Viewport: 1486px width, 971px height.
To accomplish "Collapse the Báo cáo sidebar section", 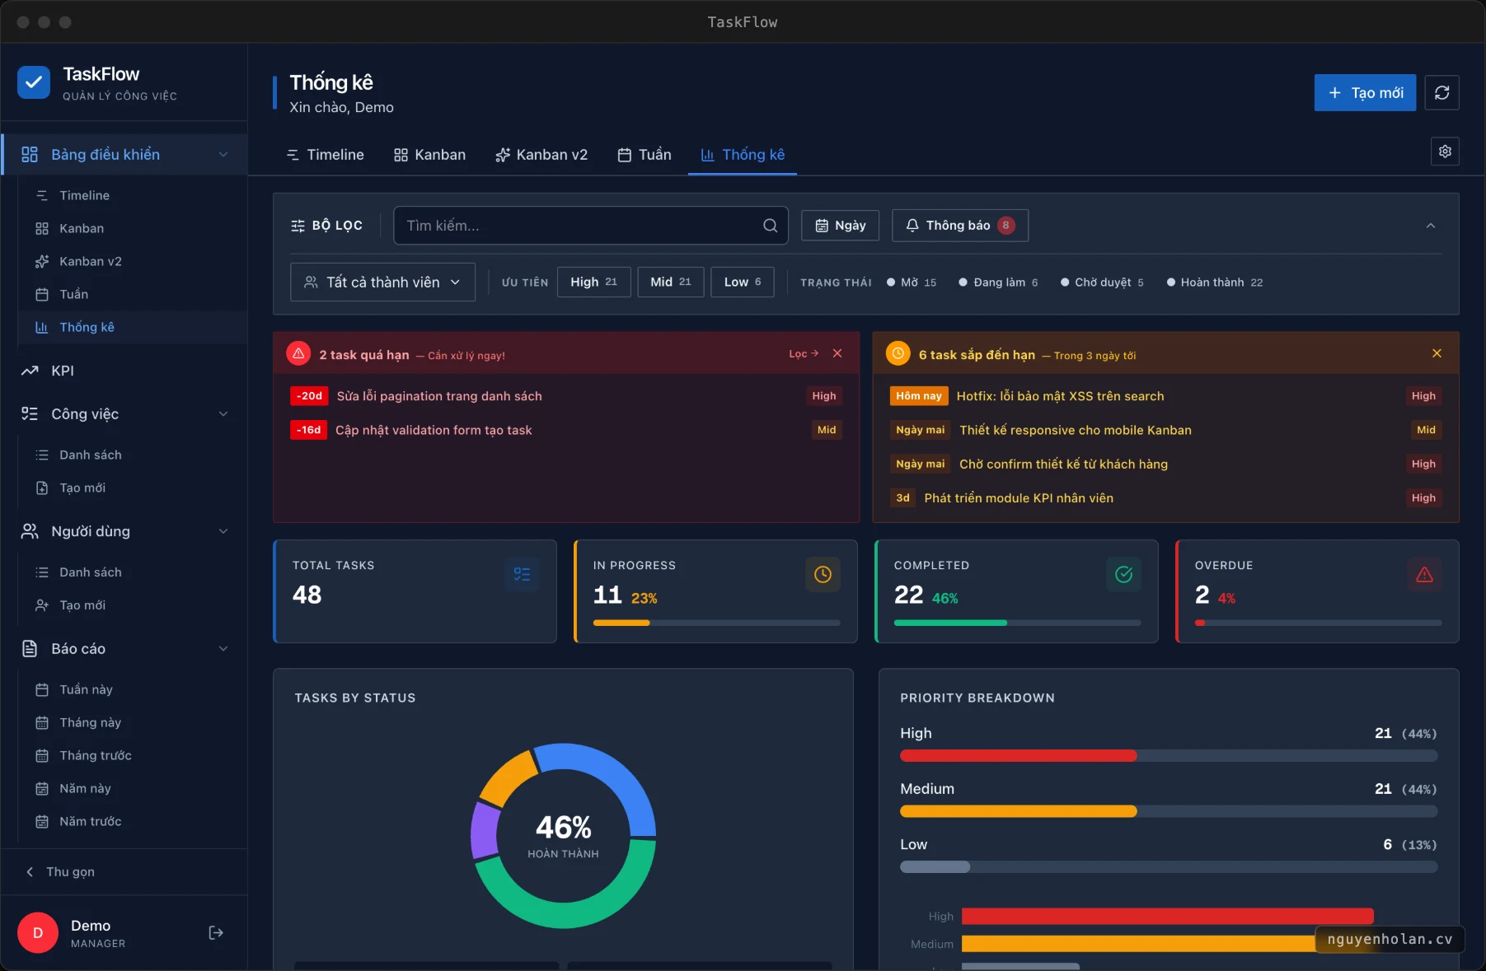I will [x=223, y=649].
